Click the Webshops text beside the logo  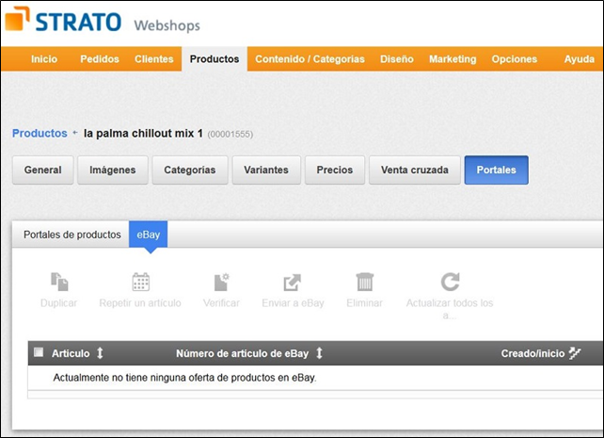167,25
